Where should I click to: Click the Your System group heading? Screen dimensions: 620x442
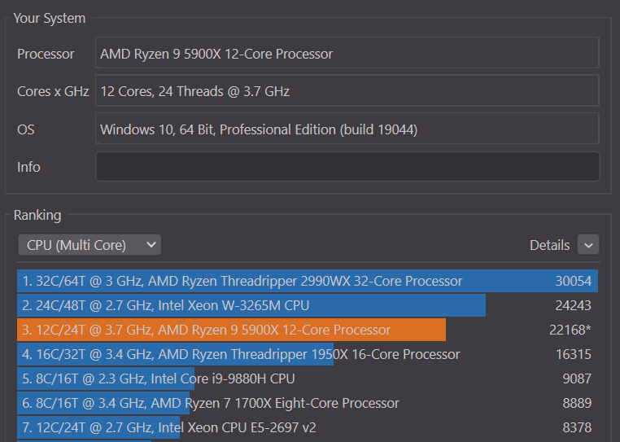click(x=50, y=18)
